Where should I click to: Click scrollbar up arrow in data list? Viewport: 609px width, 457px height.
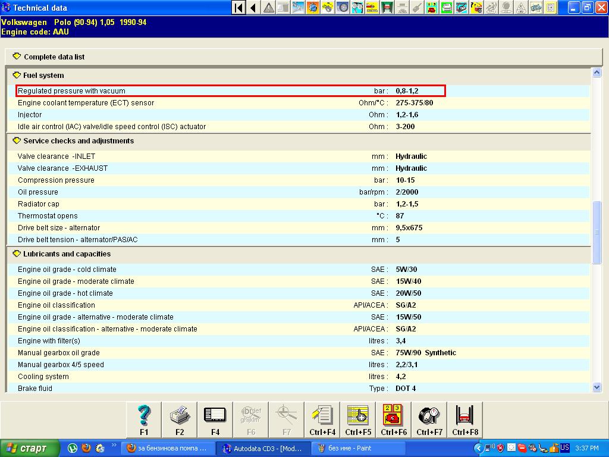coord(597,73)
